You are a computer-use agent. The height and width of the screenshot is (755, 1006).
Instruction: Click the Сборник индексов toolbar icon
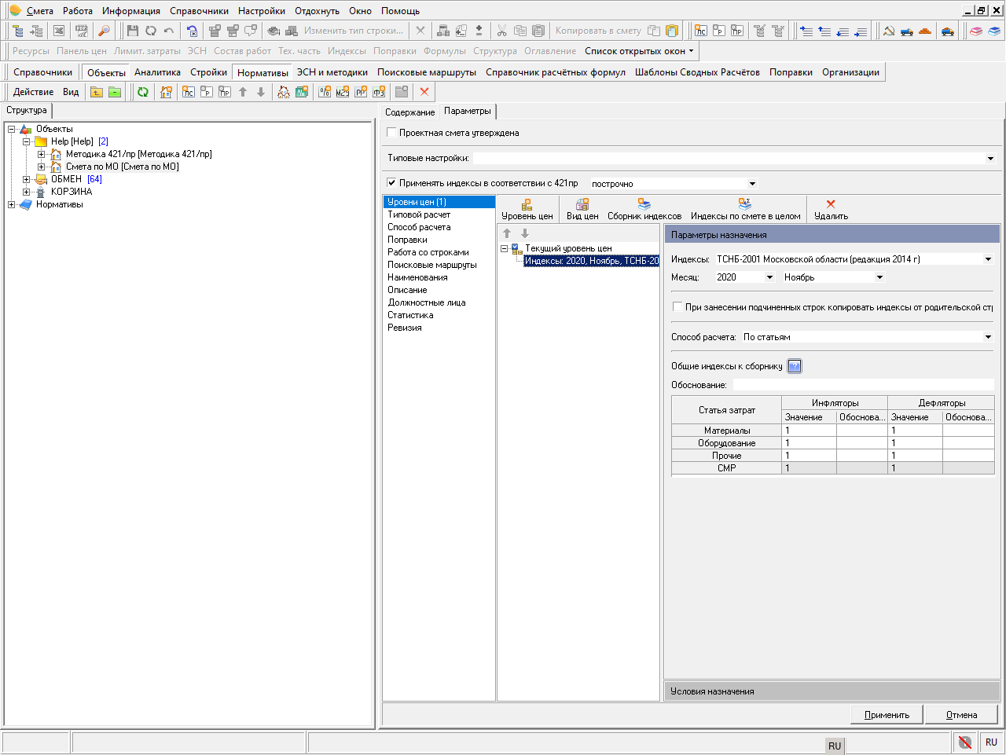(644, 204)
